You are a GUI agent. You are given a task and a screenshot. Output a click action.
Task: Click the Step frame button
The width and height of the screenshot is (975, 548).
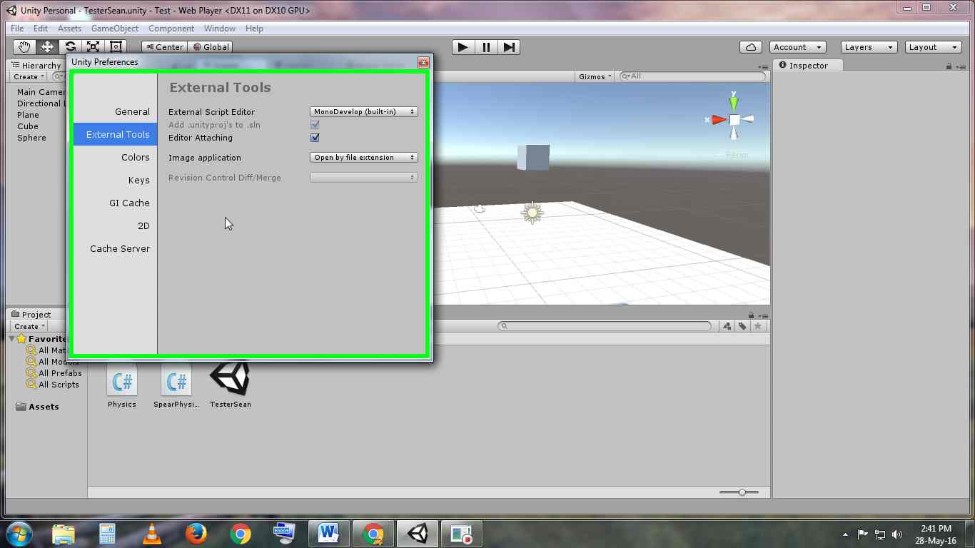(x=509, y=47)
